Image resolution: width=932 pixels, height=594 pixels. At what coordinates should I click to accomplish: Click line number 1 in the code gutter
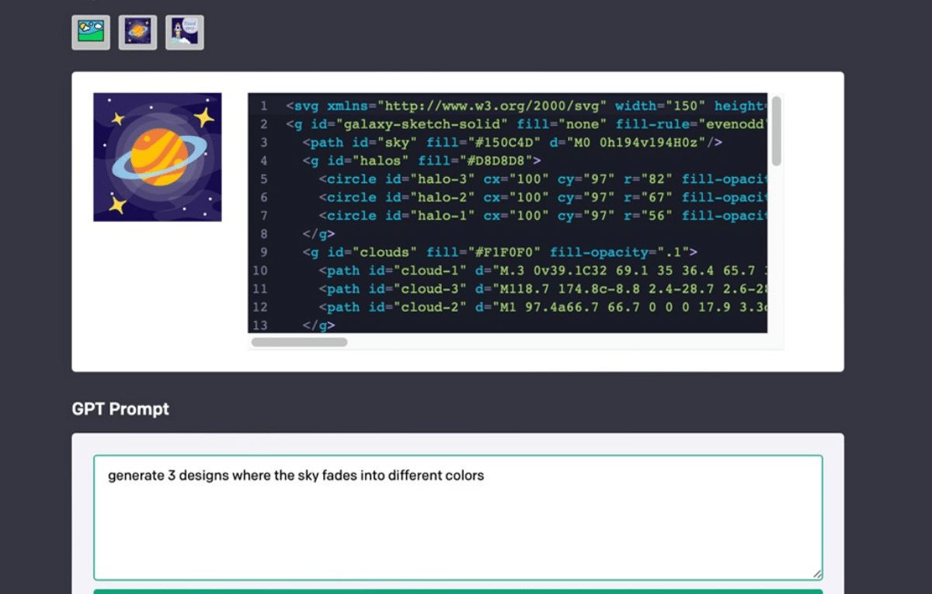264,106
